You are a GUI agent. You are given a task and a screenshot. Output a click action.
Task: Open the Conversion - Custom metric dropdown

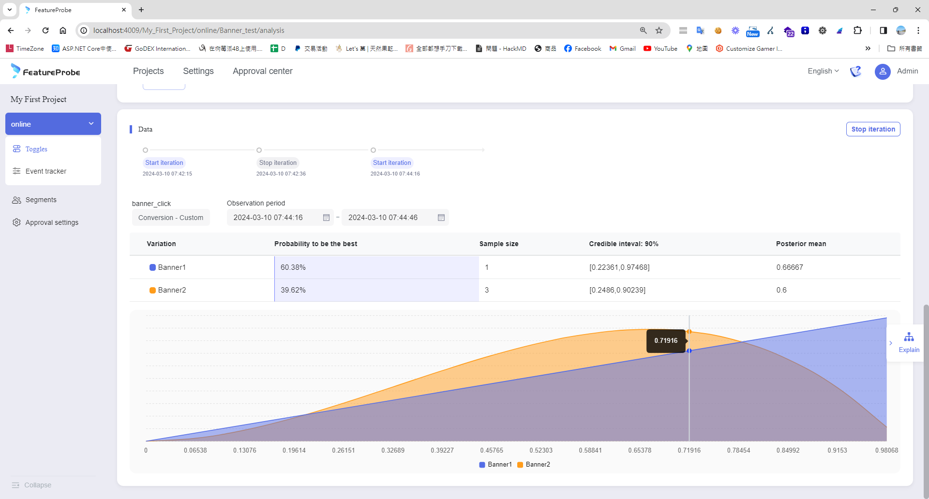171,217
